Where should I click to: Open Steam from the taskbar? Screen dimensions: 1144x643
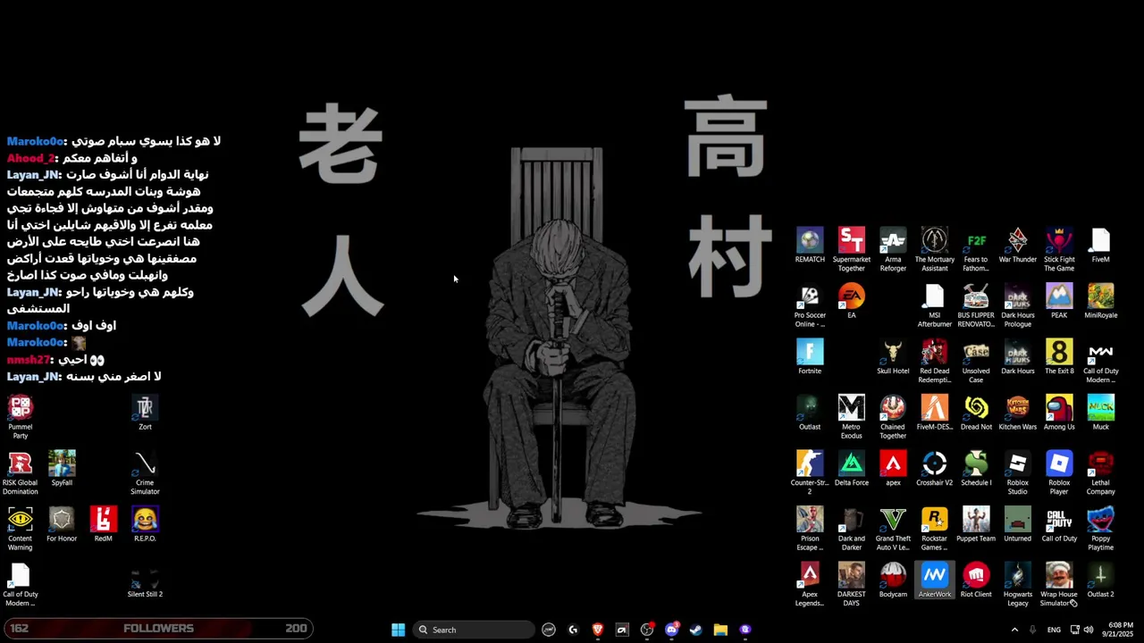(695, 630)
